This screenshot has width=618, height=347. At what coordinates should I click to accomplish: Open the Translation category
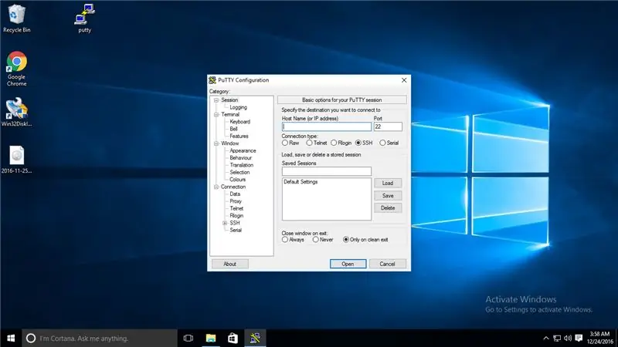pos(242,165)
